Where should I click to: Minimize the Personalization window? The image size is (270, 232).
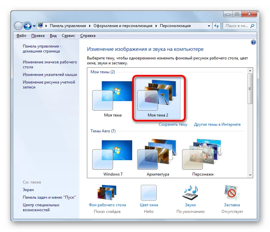coord(228,14)
